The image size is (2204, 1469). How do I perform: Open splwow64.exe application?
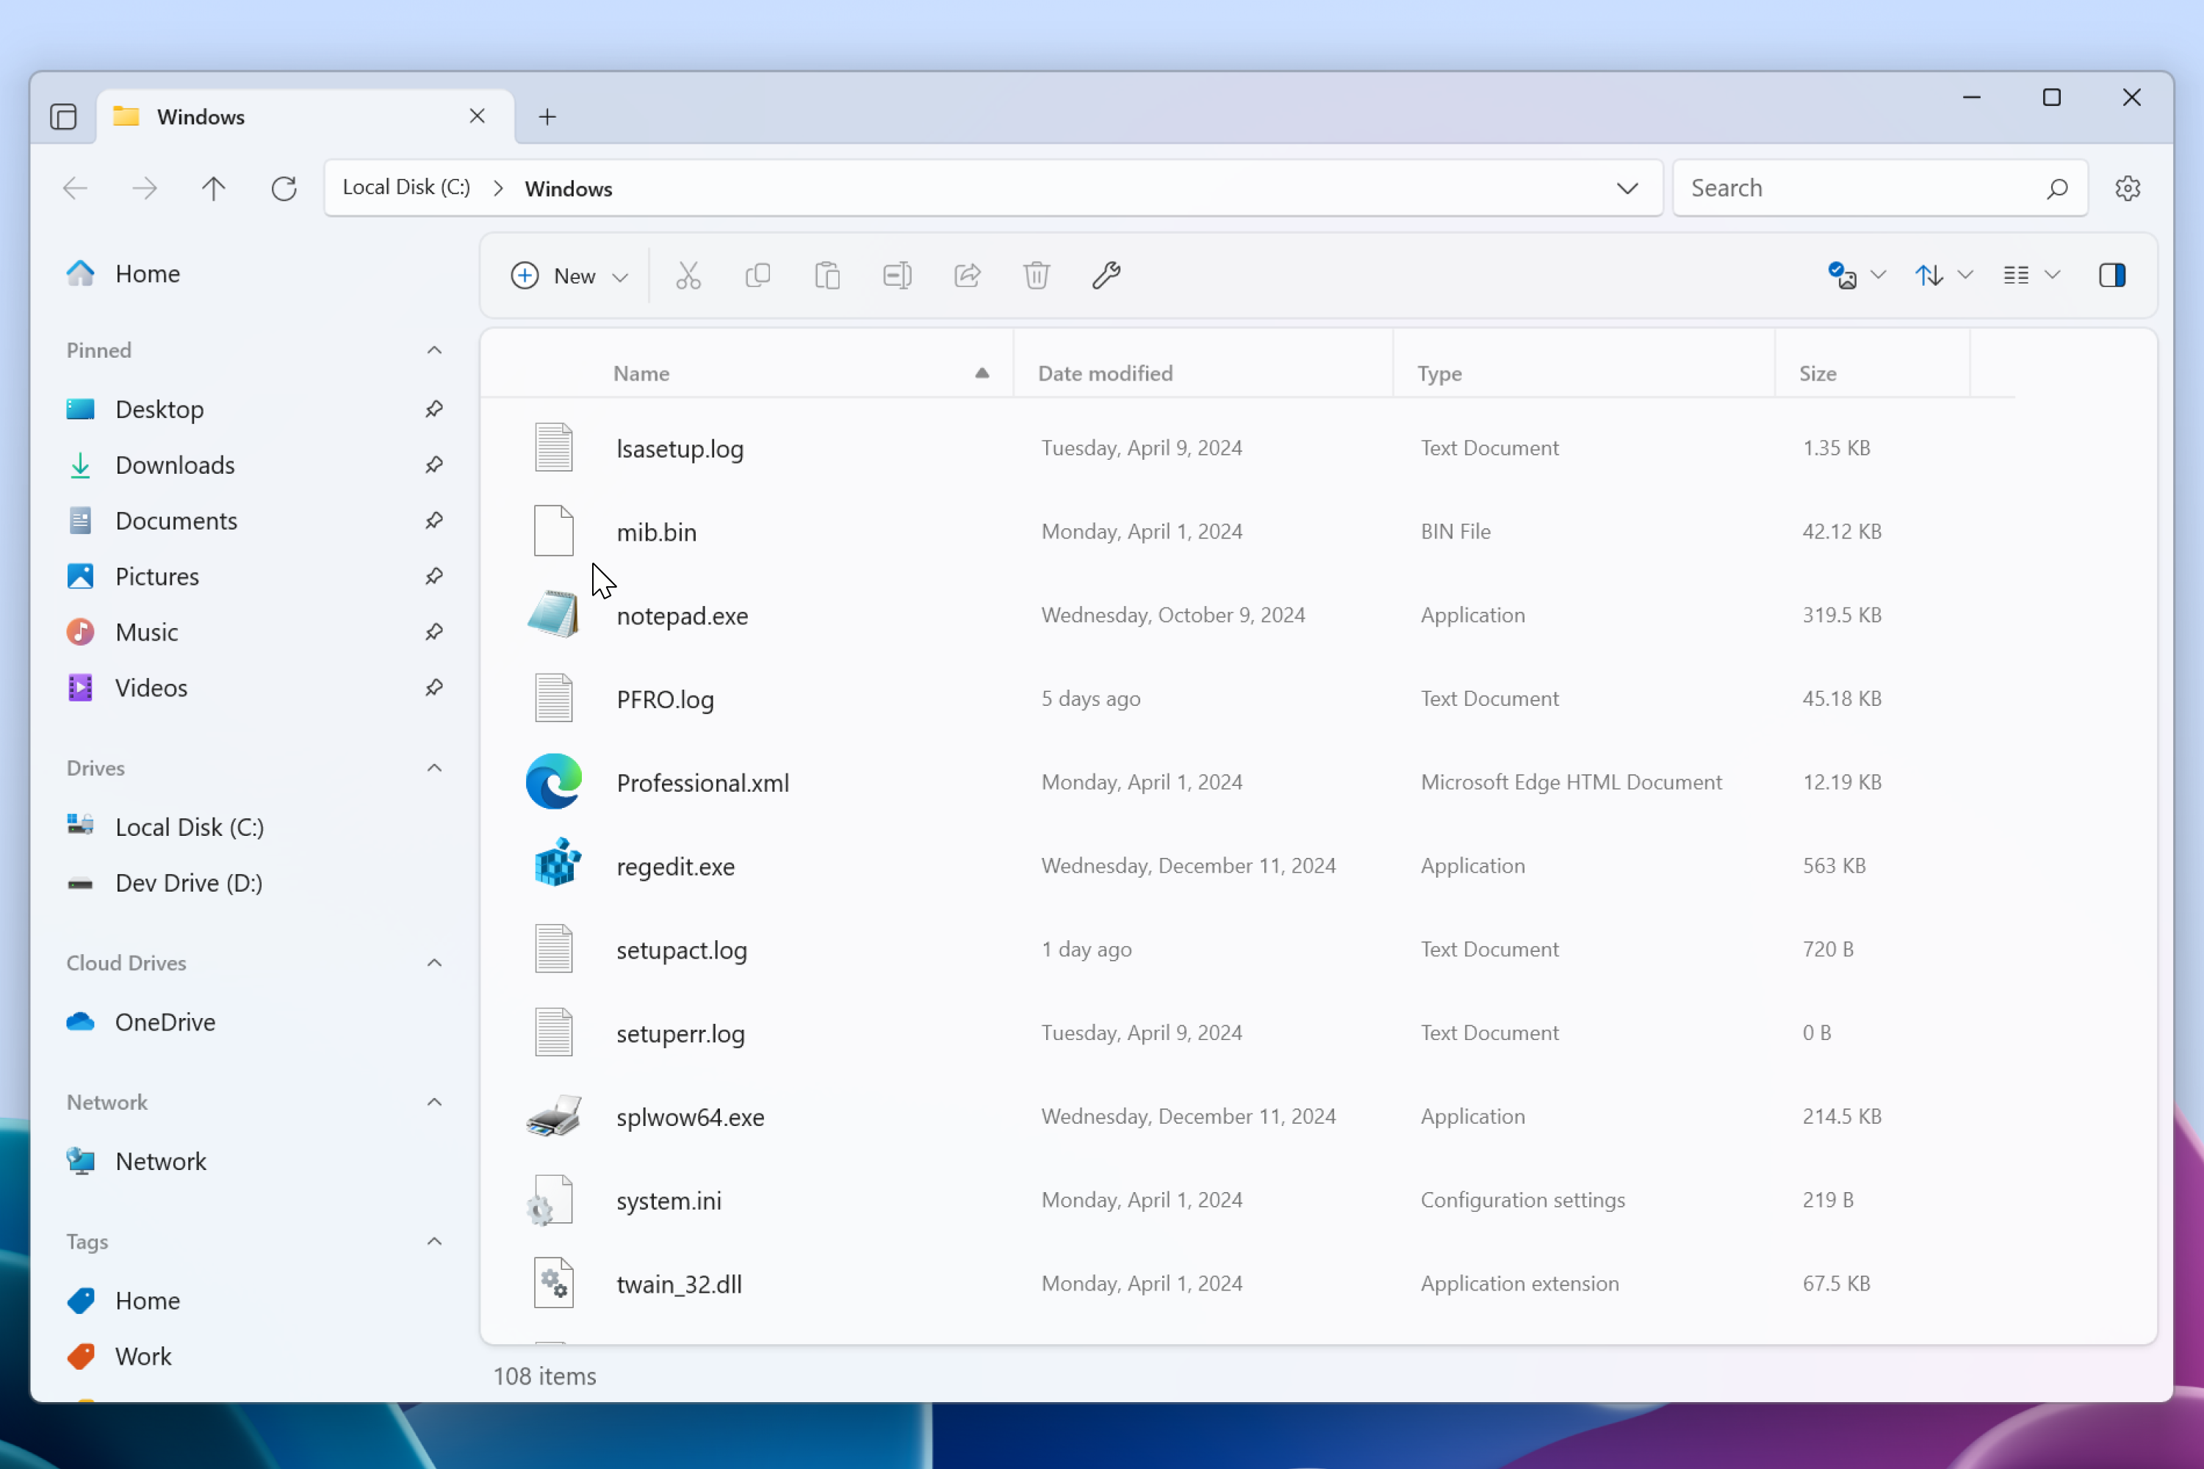[x=691, y=1115]
